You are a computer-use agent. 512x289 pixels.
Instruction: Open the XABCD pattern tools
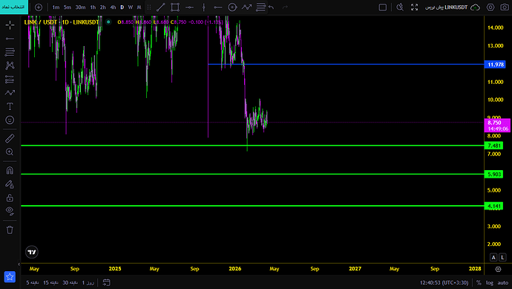[10, 65]
